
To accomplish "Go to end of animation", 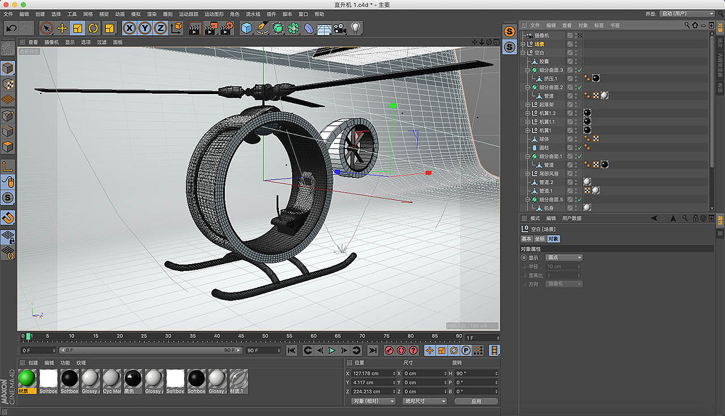I will coord(373,351).
